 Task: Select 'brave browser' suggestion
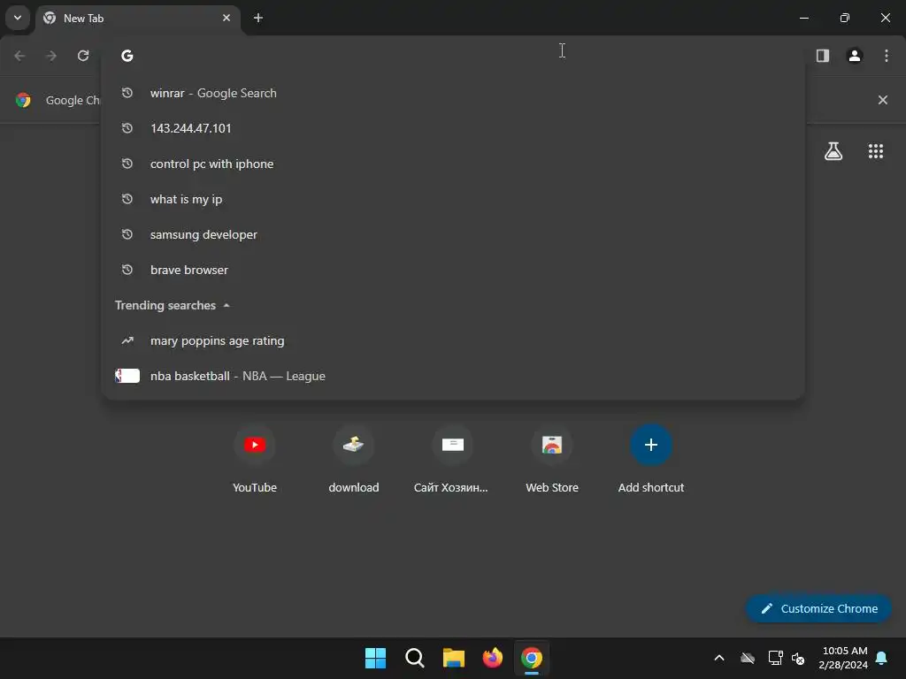[x=453, y=270]
